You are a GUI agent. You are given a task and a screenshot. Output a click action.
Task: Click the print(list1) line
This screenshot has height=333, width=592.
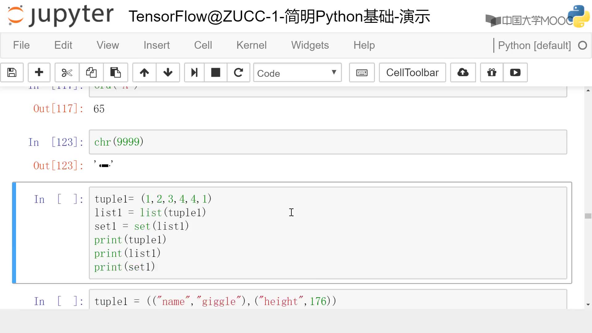[x=127, y=253]
